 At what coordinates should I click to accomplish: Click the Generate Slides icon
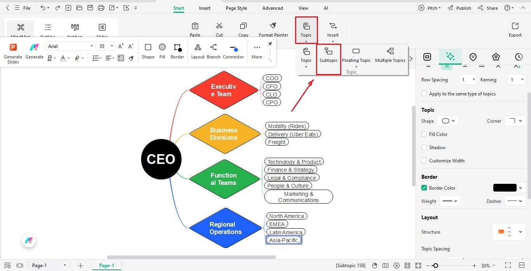point(13,47)
